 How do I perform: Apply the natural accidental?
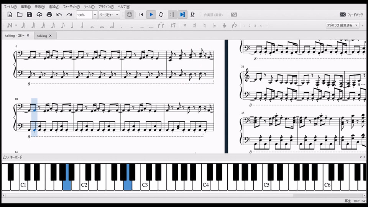(204, 25)
